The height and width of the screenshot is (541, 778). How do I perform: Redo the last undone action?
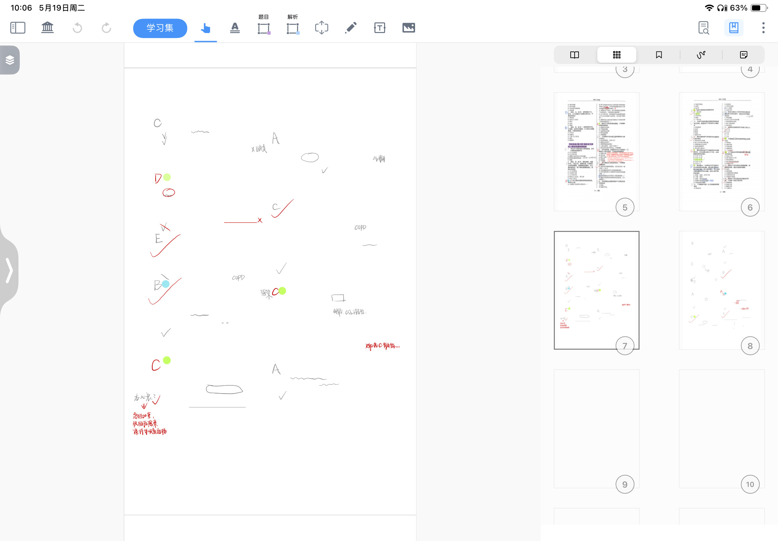(x=106, y=28)
